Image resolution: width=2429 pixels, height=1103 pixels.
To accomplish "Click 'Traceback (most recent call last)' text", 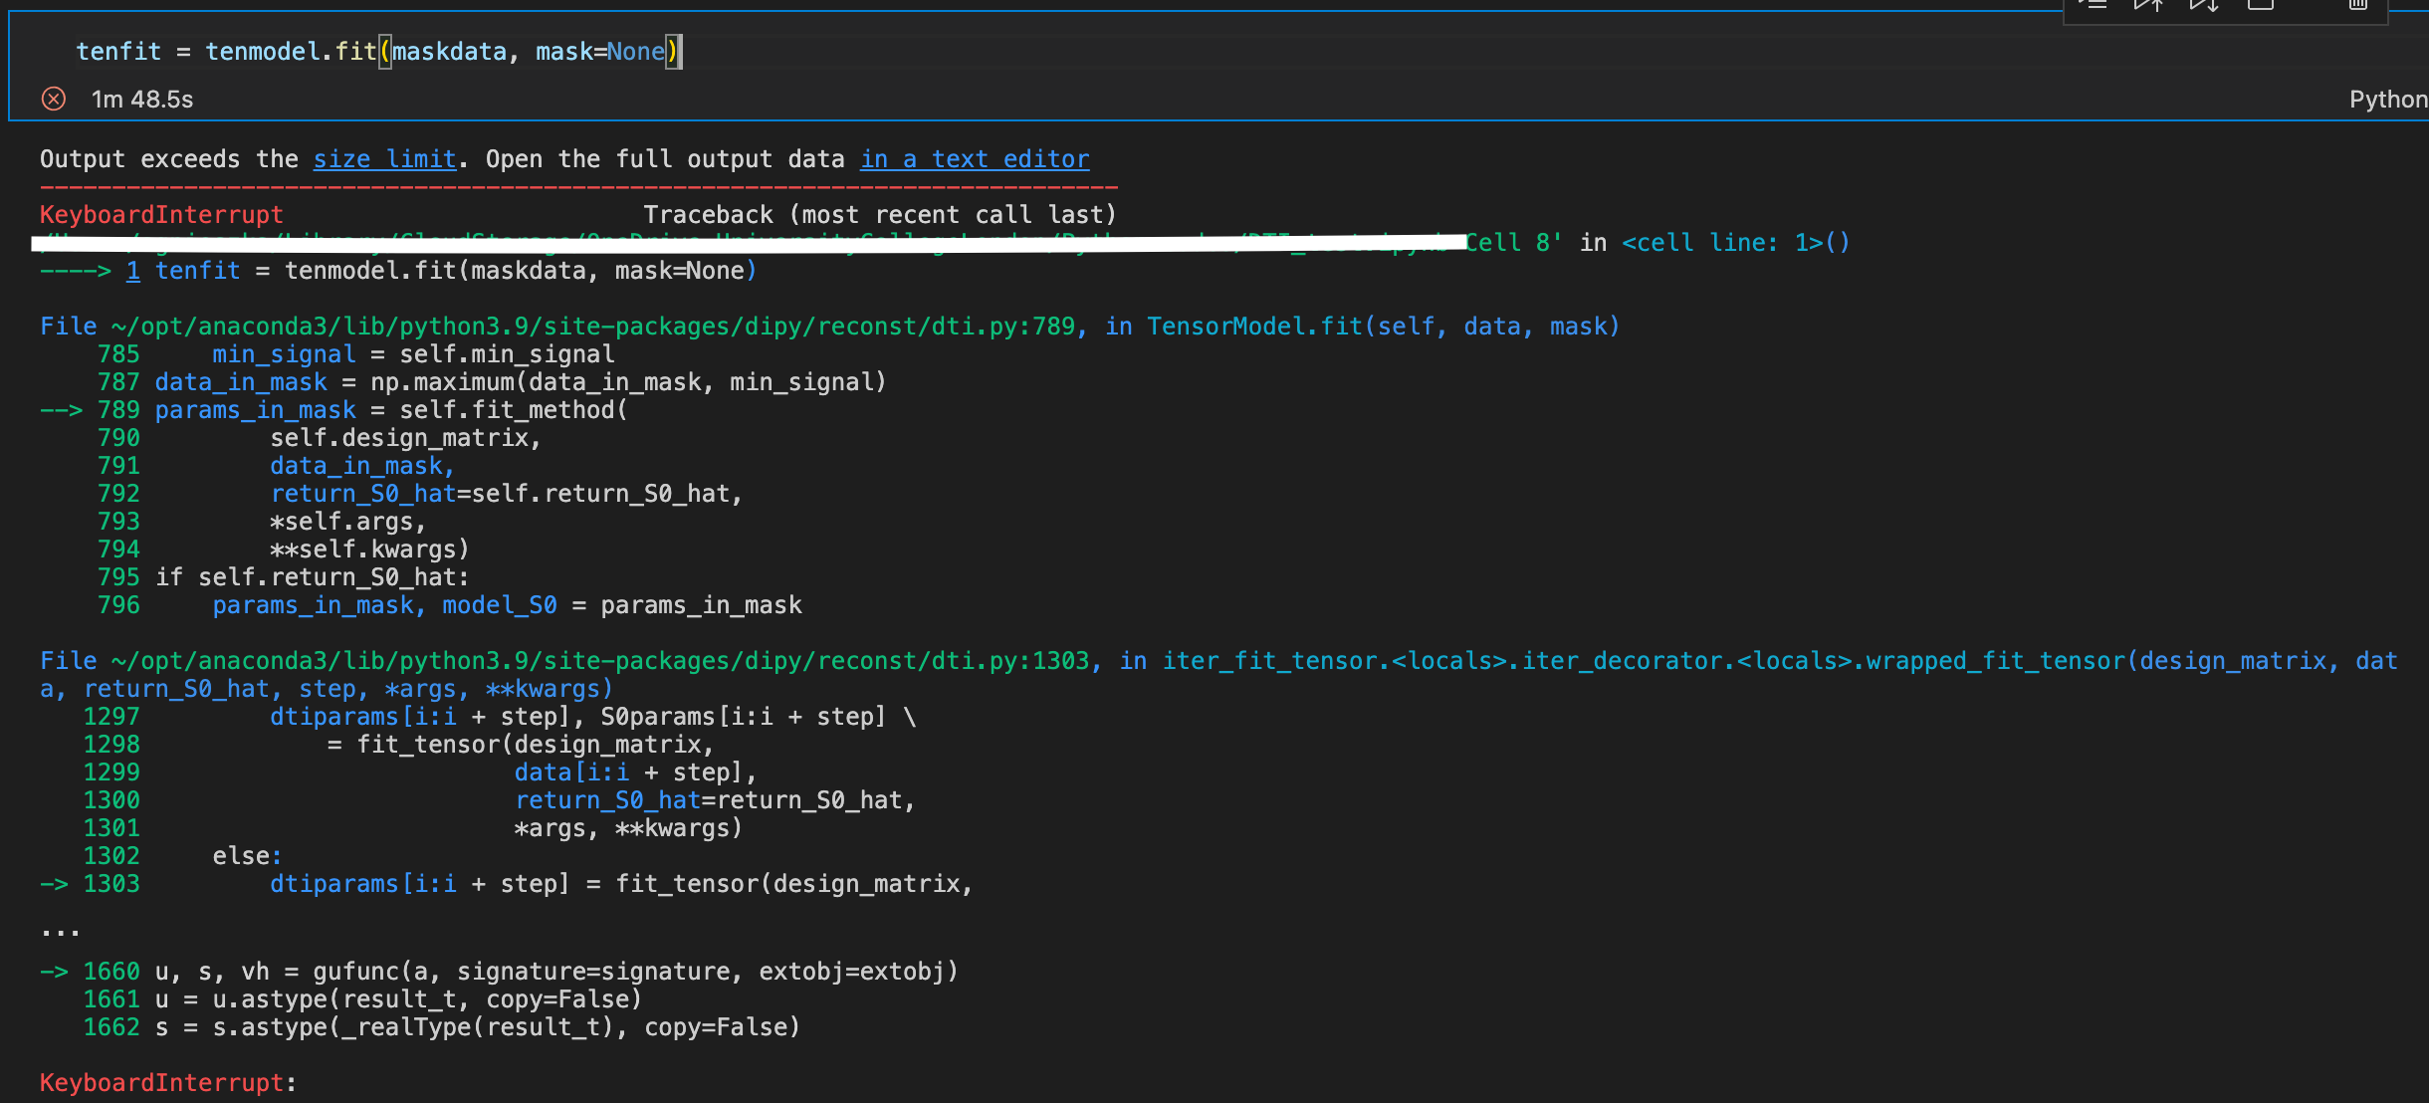I will click(x=880, y=215).
